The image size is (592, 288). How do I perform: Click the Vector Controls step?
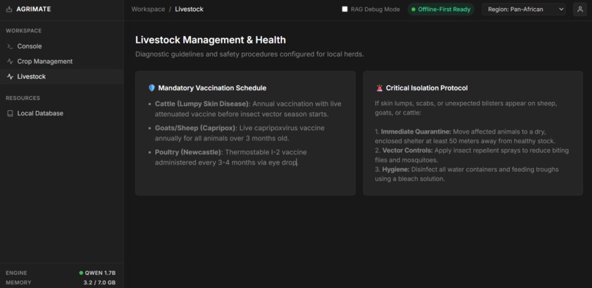pyautogui.click(x=472, y=155)
